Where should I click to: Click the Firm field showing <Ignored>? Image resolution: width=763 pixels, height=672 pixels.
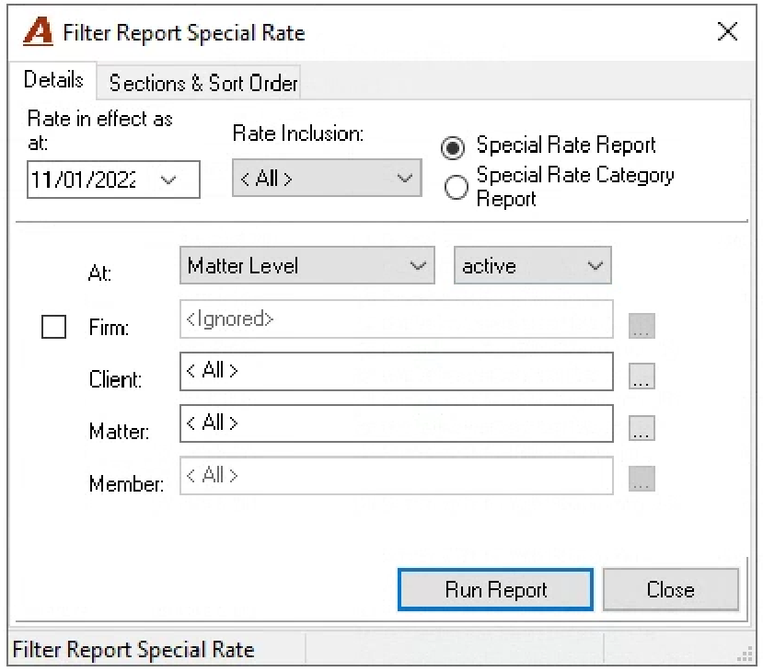tap(396, 319)
